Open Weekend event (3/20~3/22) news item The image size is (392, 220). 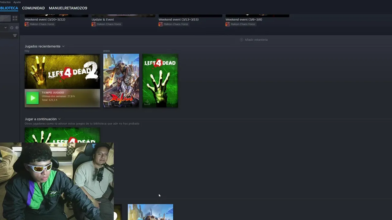45,20
